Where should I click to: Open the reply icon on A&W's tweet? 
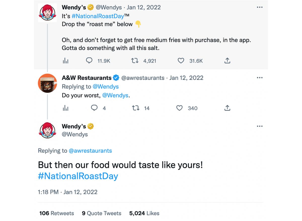(94, 108)
